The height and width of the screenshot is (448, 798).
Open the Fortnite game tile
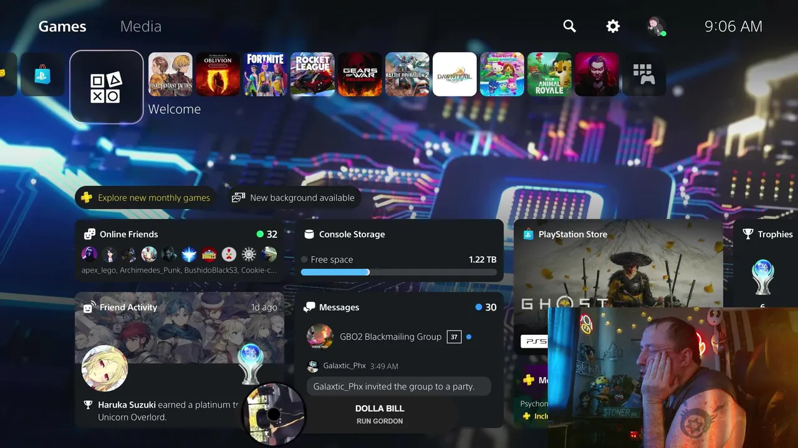tap(265, 75)
